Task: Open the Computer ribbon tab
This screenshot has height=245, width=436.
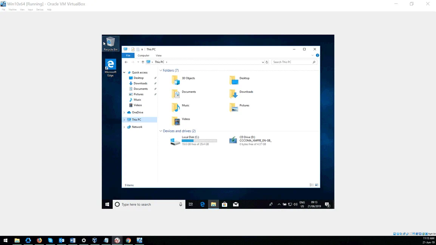Action: pyautogui.click(x=143, y=55)
